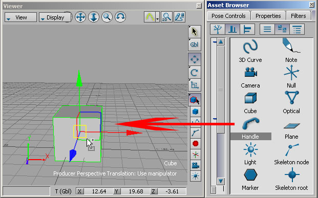Close the Asset Browser window

pyautogui.click(x=312, y=5)
